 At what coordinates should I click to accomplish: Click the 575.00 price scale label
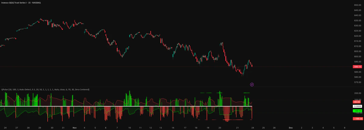tap(357, 82)
